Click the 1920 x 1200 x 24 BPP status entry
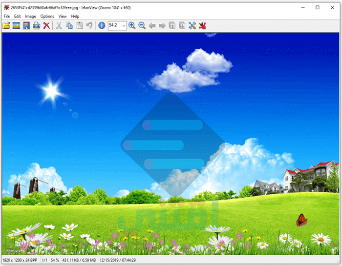Screen dimensions: 342x266 click(20, 260)
